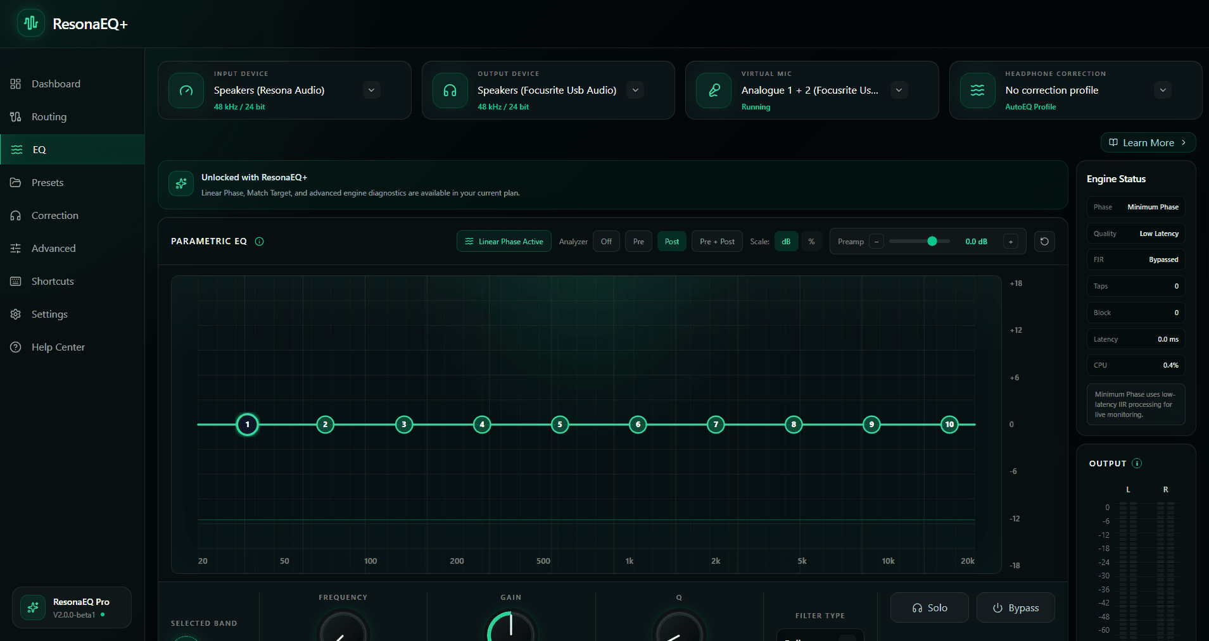Select EQ band node 9

point(871,424)
